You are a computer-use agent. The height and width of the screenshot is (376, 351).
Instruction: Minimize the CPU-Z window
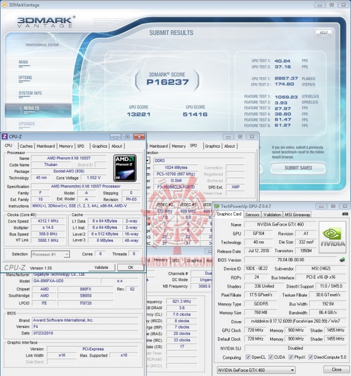pos(115,137)
